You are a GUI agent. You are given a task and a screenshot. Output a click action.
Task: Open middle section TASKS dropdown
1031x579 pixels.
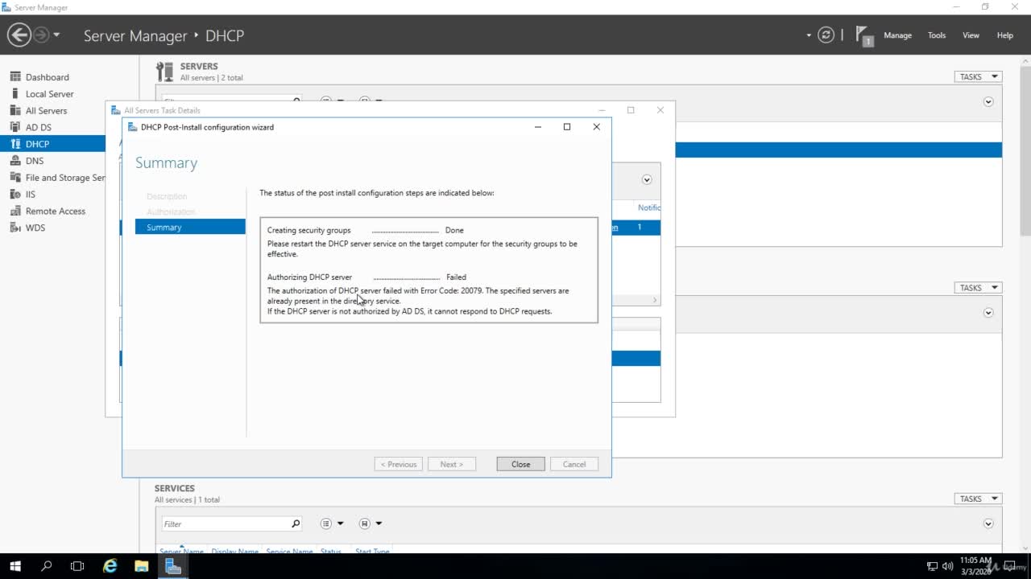point(978,288)
